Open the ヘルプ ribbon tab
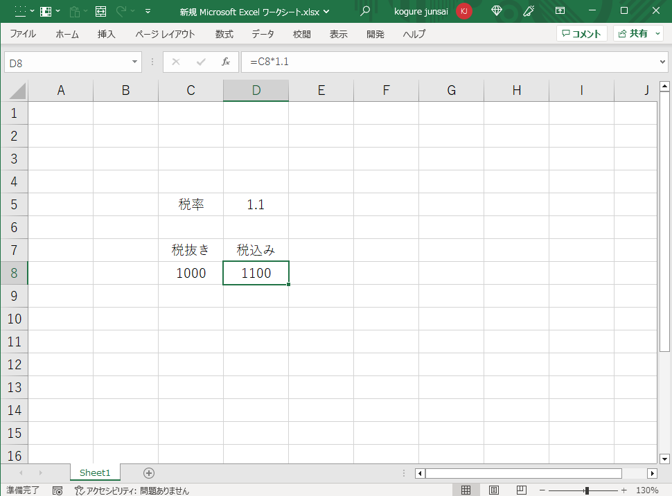672x496 pixels. pyautogui.click(x=414, y=34)
